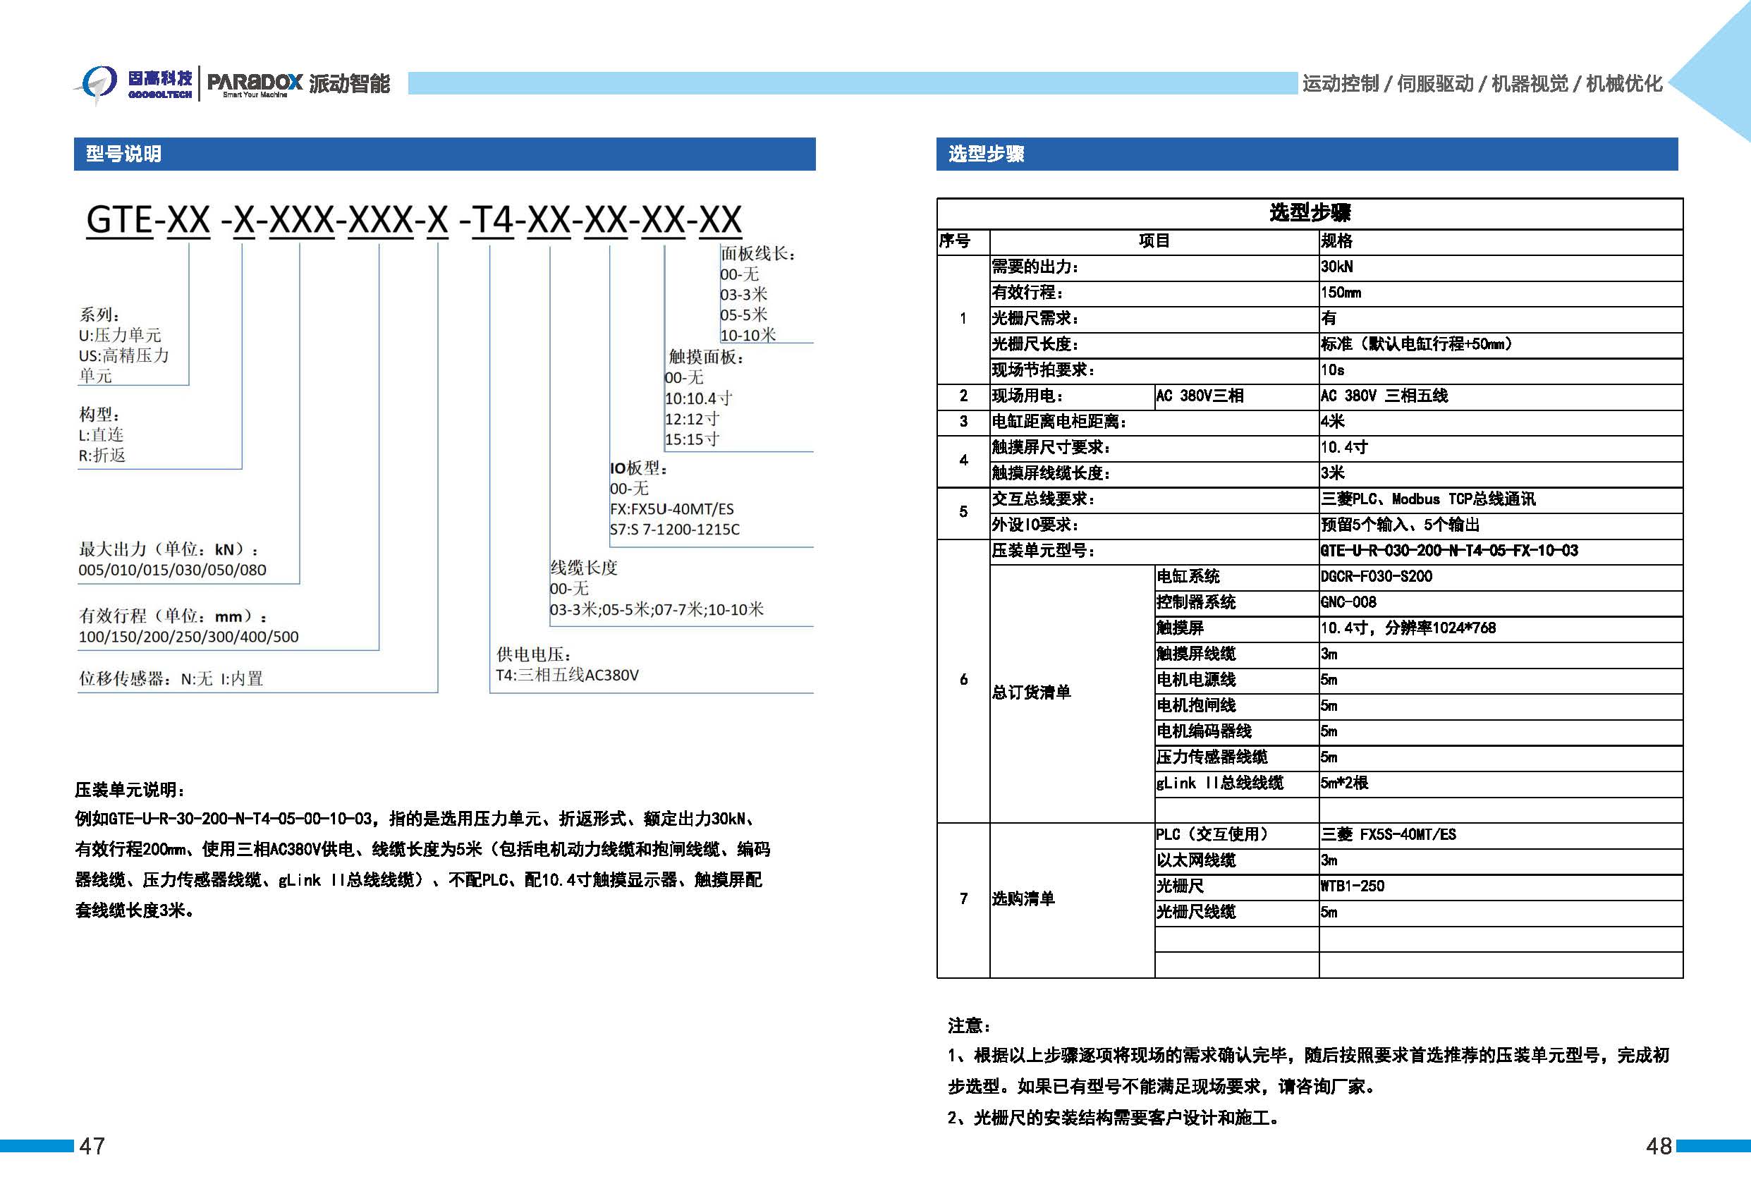Click the 面板线长 legend text
Screen dimensions: 1751x1196
point(757,254)
